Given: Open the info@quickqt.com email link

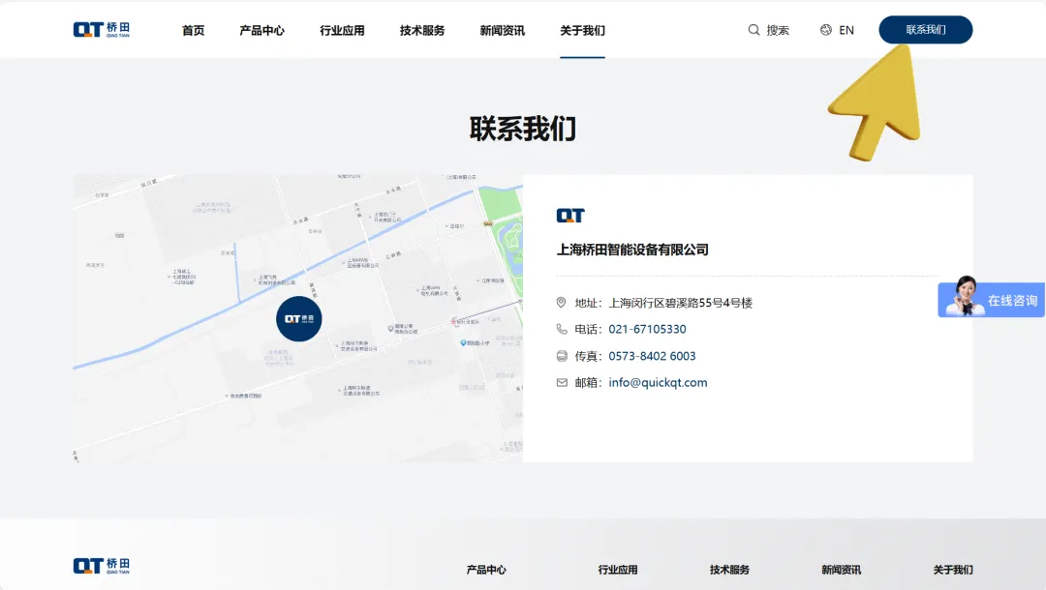Looking at the screenshot, I should (x=661, y=382).
